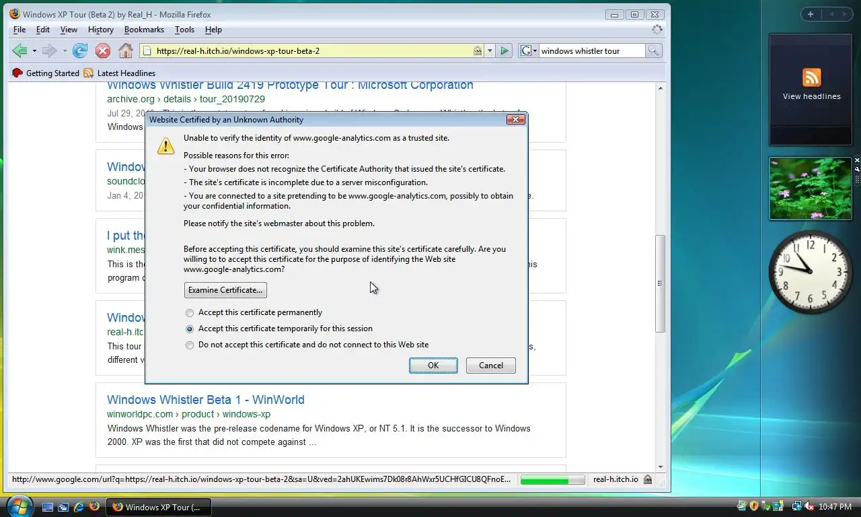The height and width of the screenshot is (517, 861).
Task: Click the security shield tray icon
Action: (754, 506)
